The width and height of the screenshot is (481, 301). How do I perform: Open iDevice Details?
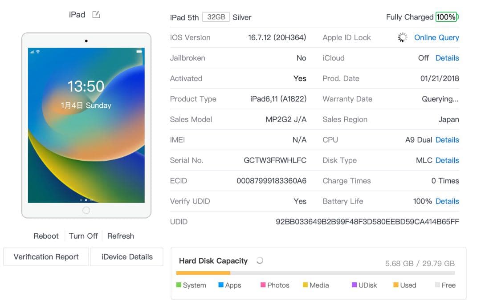tap(126, 257)
